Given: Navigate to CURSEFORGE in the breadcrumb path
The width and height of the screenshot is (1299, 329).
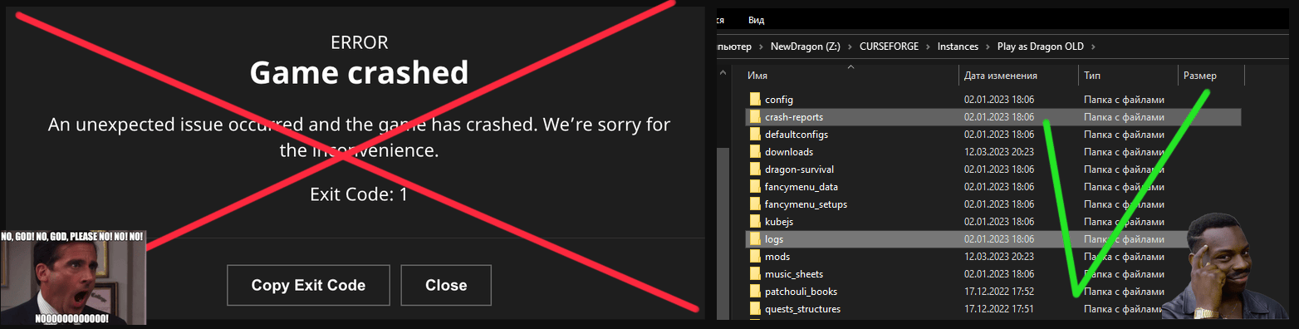Looking at the screenshot, I should pyautogui.click(x=889, y=47).
